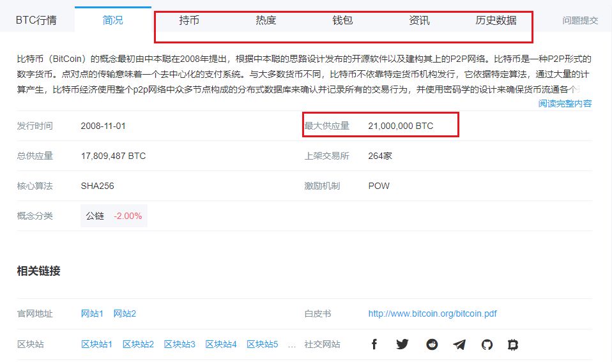612x362 pixels.
Task: Click the 2008-11-01 issue date value
Action: [103, 126]
